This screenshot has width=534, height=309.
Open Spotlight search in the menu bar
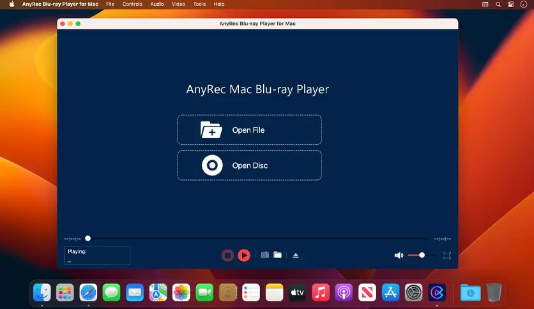(x=498, y=4)
